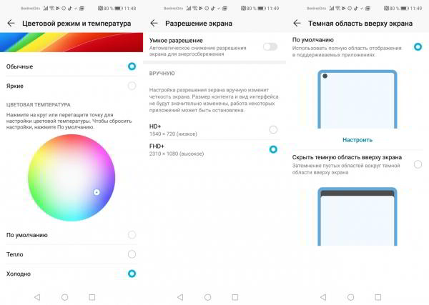This screenshot has height=305, width=429.
Task: Tap Android back button on dark area screen
Action: click(x=323, y=297)
